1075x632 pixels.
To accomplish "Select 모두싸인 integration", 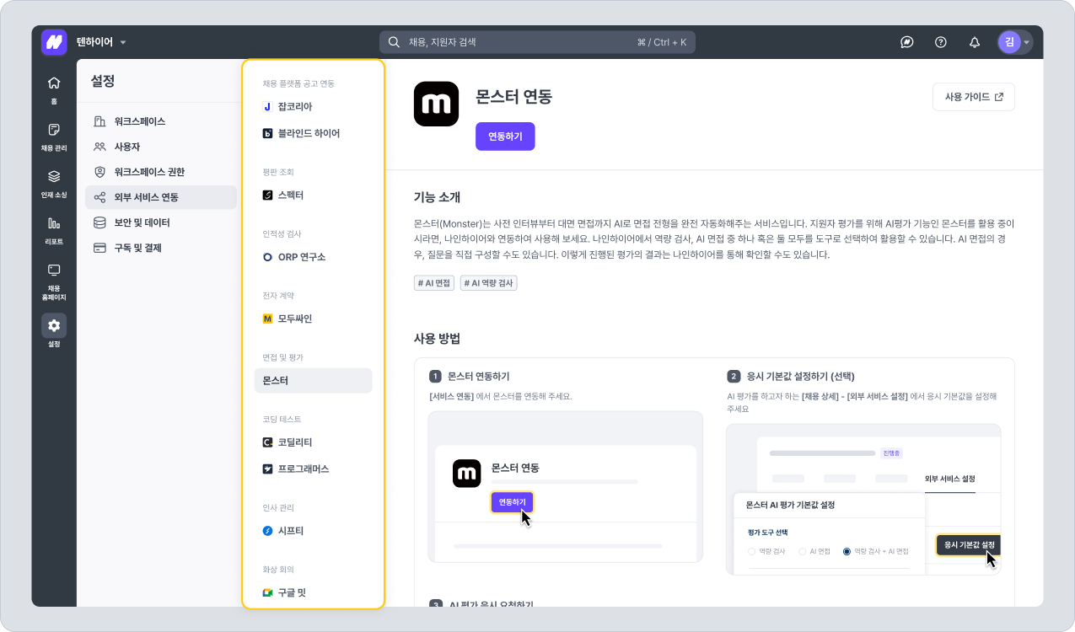I will pyautogui.click(x=313, y=319).
